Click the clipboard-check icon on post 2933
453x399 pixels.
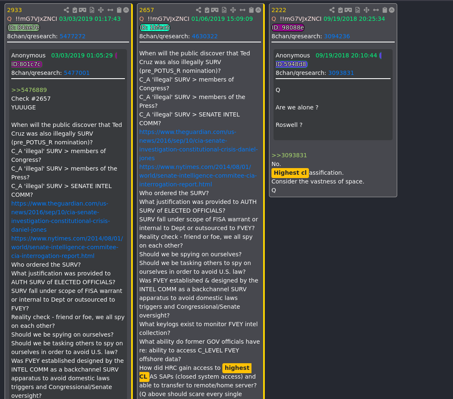(75, 10)
